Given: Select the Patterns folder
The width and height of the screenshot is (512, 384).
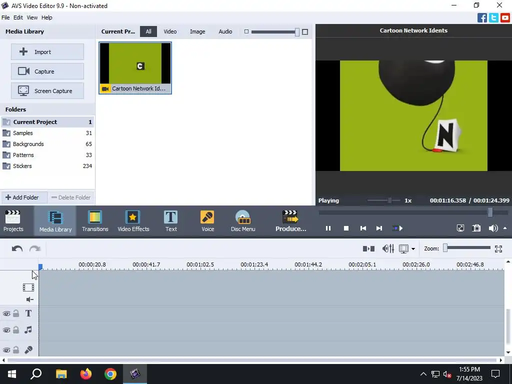Looking at the screenshot, I should pyautogui.click(x=47, y=155).
